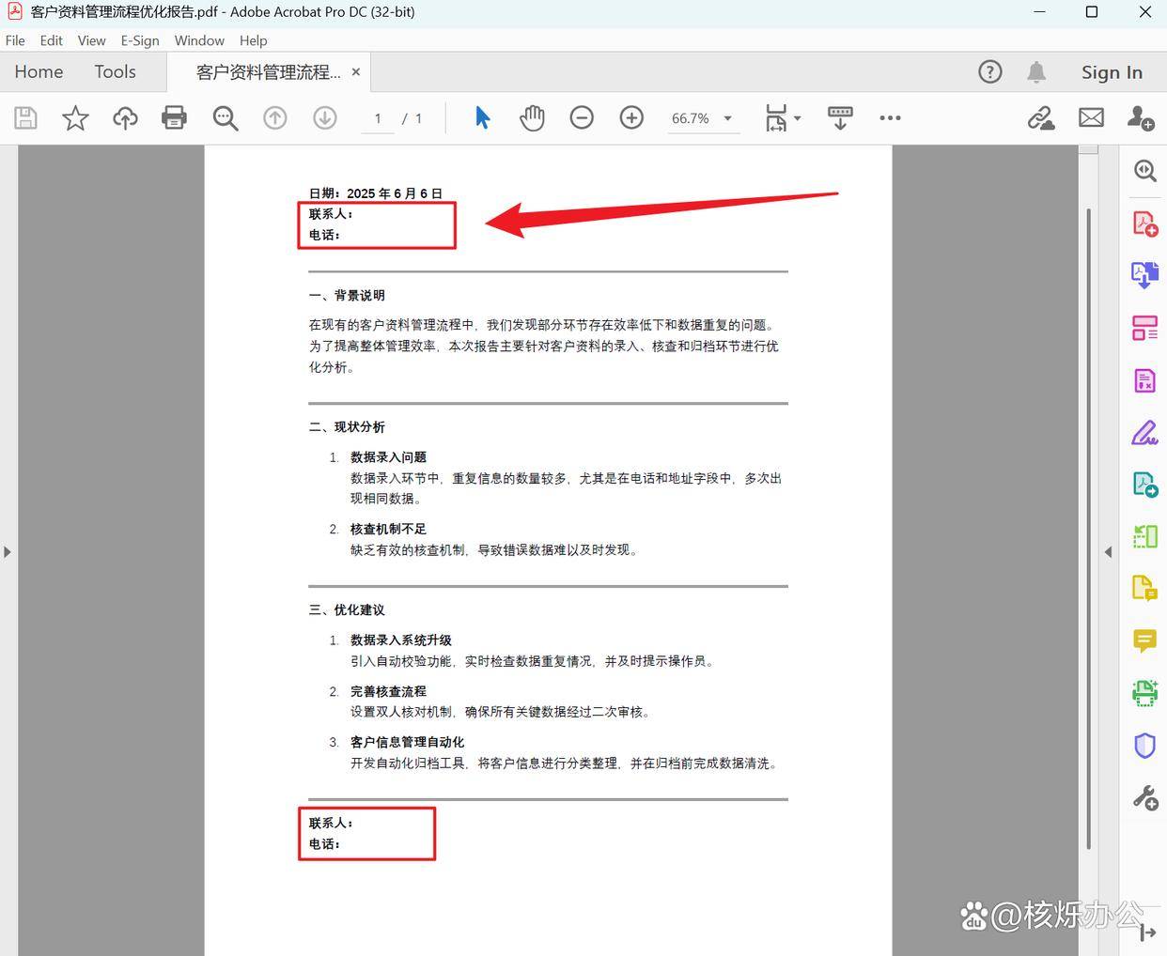Open the Combine Files tool

click(1144, 275)
